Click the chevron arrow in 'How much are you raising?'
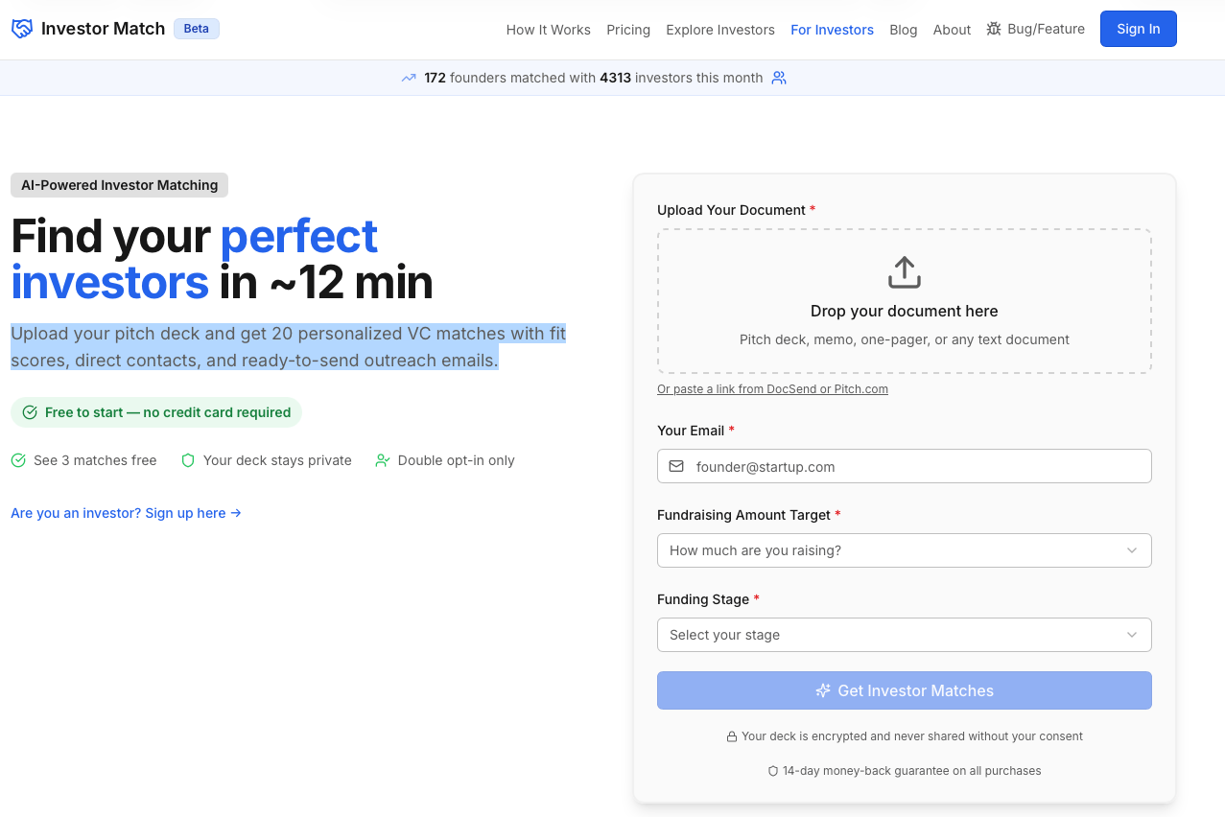The image size is (1225, 817). pyautogui.click(x=1132, y=550)
